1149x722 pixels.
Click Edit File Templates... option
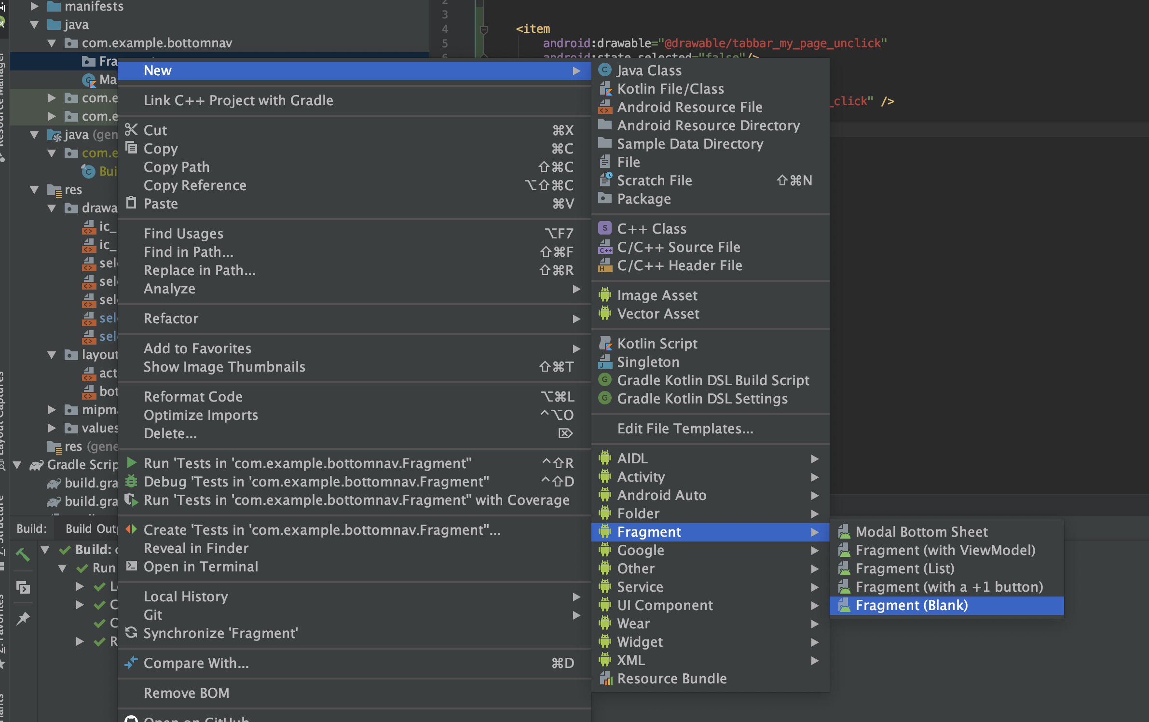click(685, 429)
